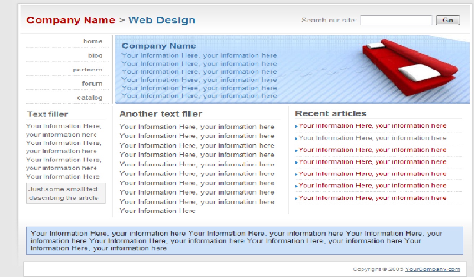
Task: Open the gray-colored recent article link
Action: tap(372, 138)
